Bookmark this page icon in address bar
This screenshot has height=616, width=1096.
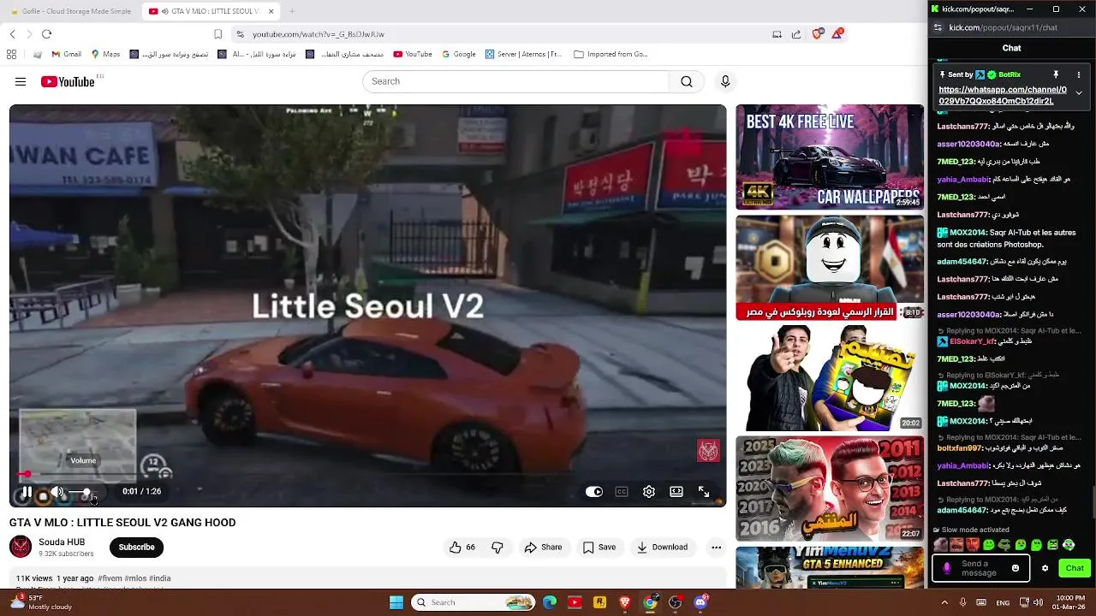tap(218, 34)
